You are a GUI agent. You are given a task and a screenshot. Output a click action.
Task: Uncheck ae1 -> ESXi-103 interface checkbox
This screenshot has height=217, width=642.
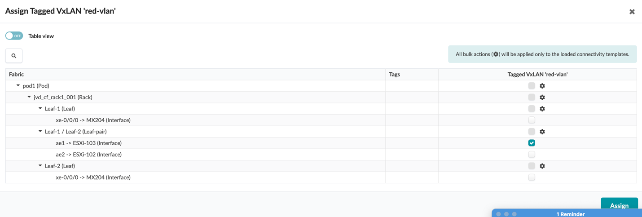click(x=532, y=143)
